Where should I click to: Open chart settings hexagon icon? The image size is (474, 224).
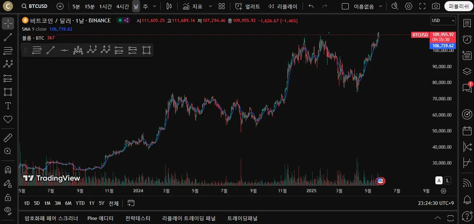tap(408, 6)
